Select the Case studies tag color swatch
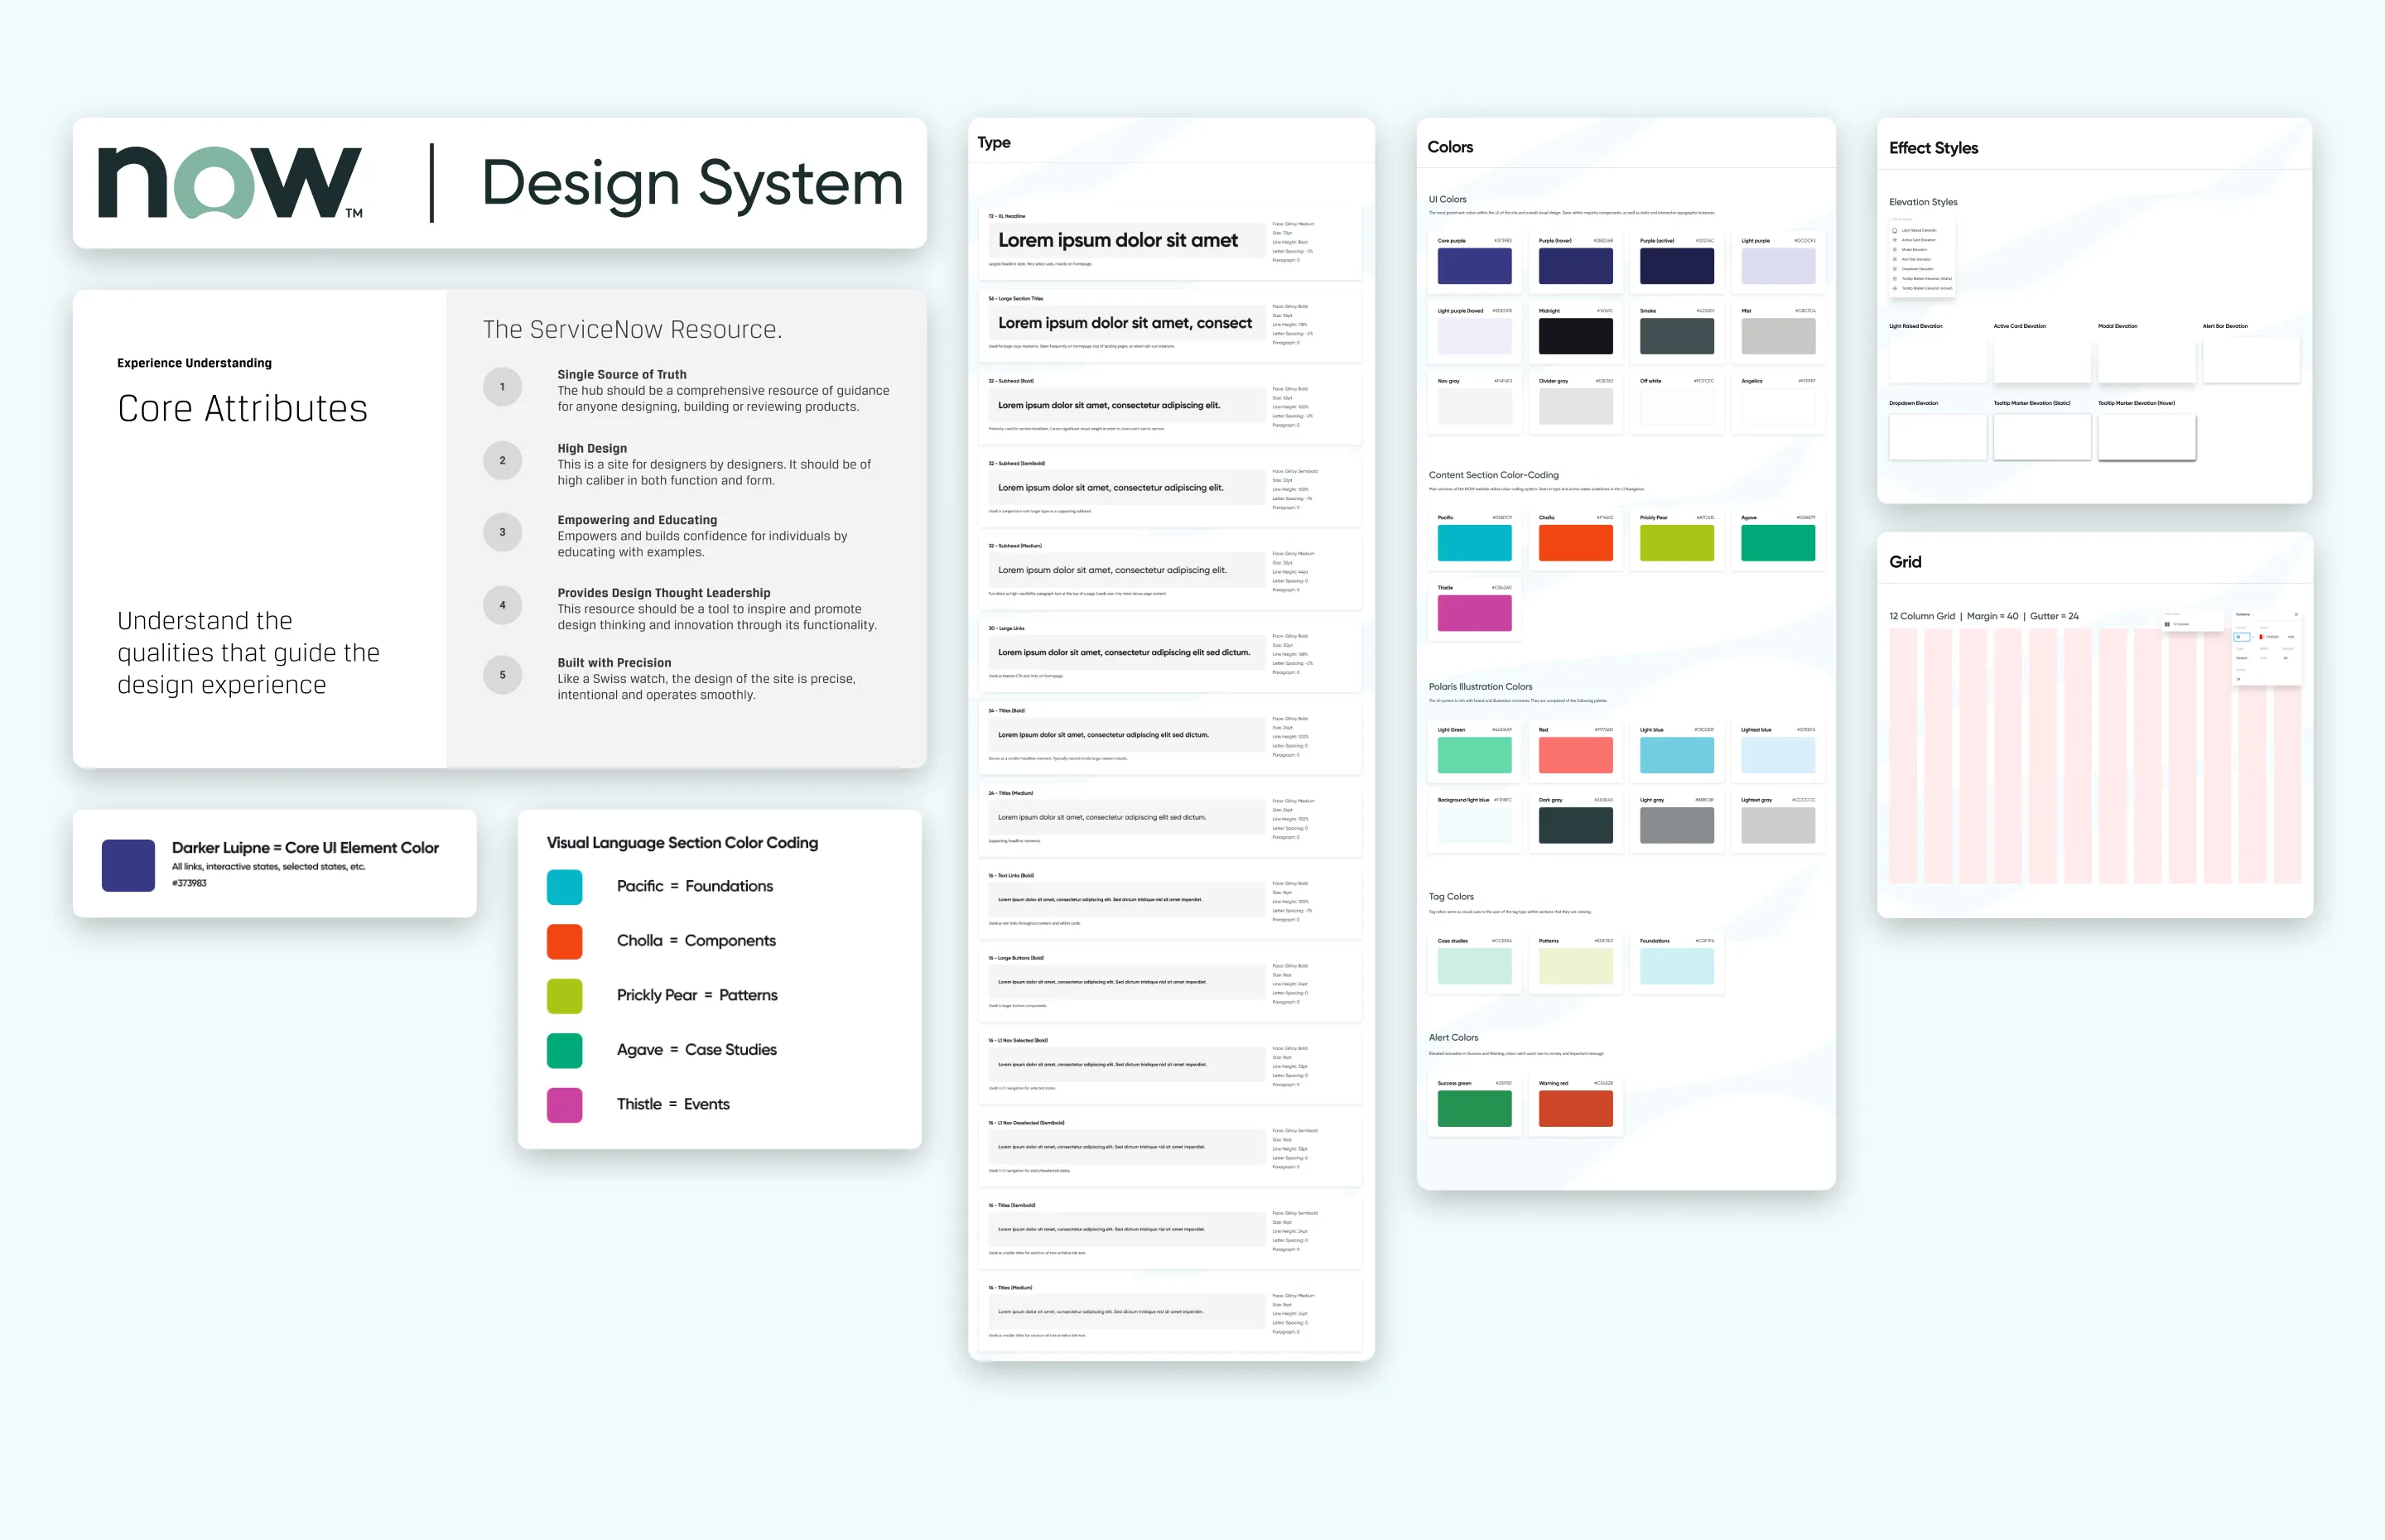This screenshot has width=2385, height=1540. 1474,967
